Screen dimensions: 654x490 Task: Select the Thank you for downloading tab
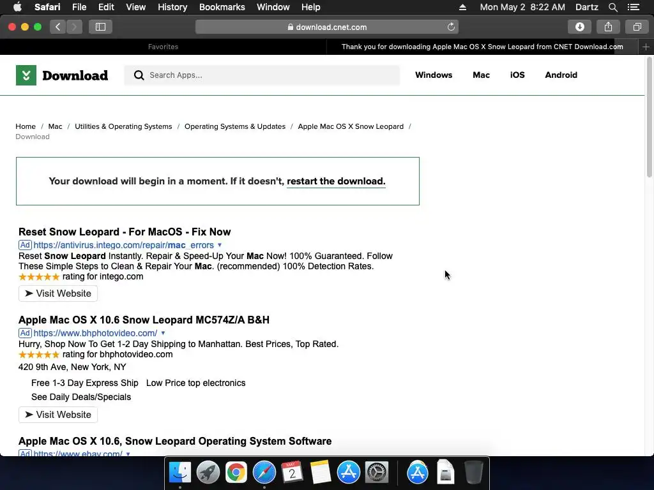pyautogui.click(x=482, y=47)
